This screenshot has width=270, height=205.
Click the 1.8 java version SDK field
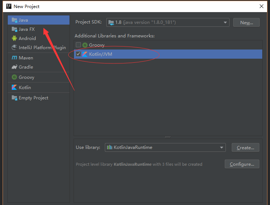tap(168, 22)
